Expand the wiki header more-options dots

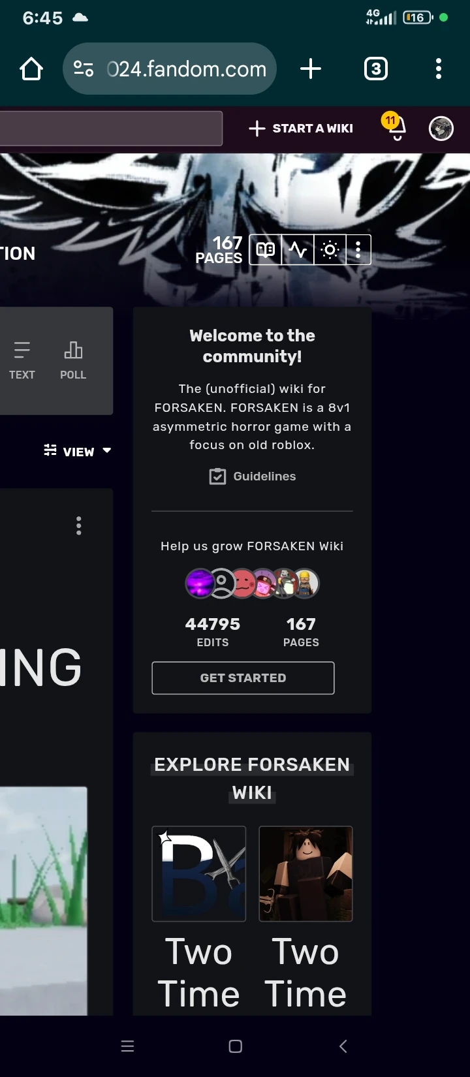(358, 250)
